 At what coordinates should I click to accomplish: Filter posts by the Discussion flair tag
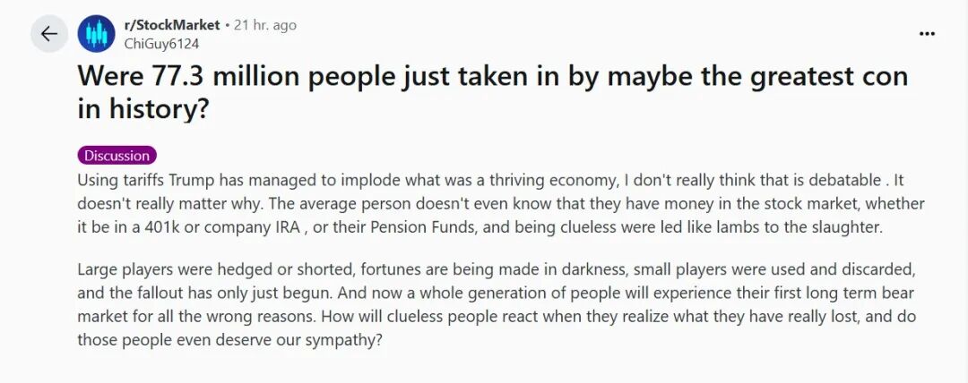click(117, 156)
